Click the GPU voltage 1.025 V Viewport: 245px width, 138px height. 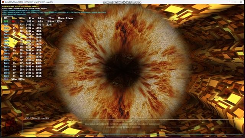pos(58,21)
